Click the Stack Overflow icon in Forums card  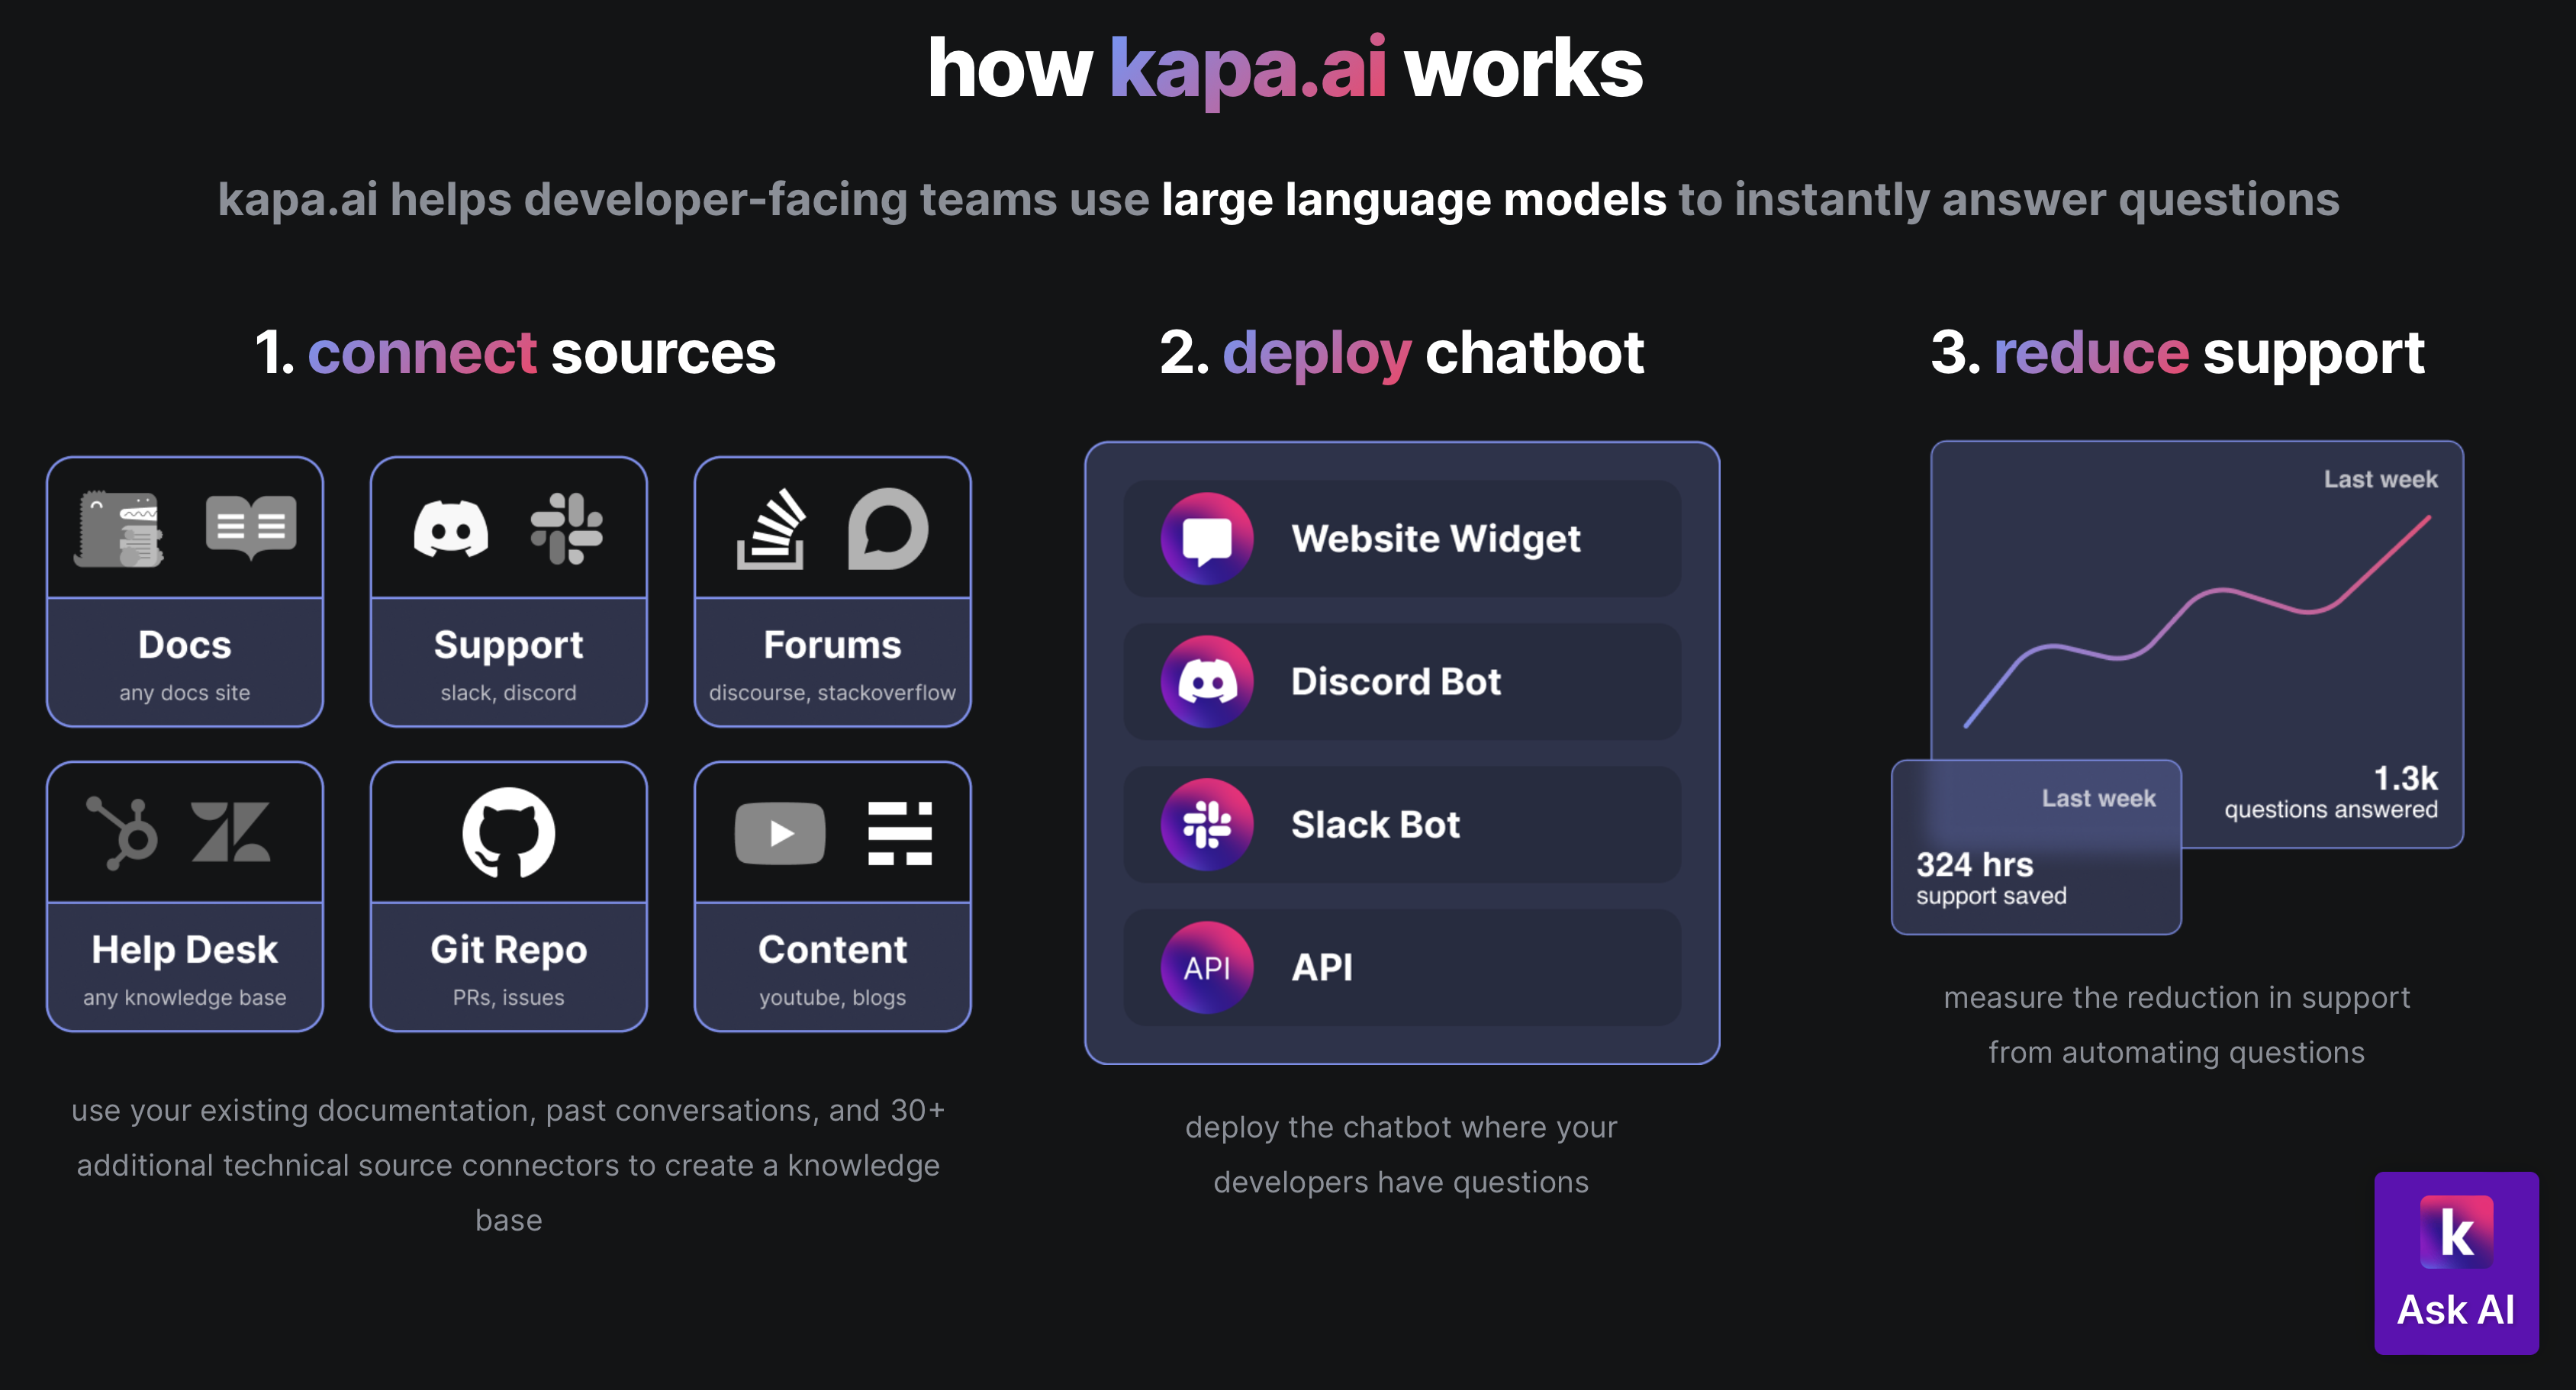tap(772, 529)
